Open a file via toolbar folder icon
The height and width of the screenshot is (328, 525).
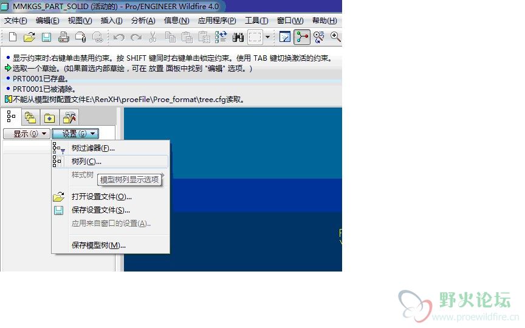coord(29,37)
